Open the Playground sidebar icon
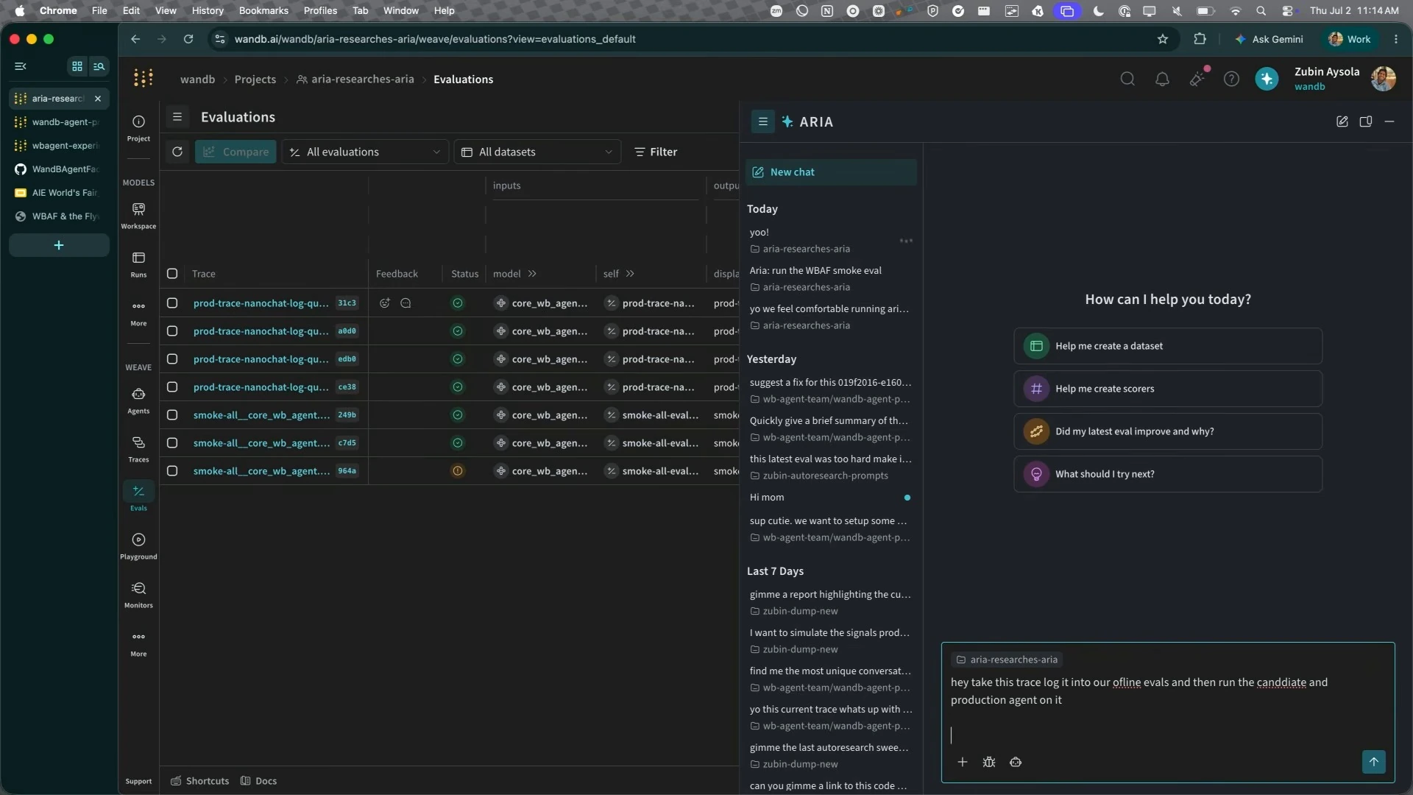The image size is (1413, 795). pos(138,546)
